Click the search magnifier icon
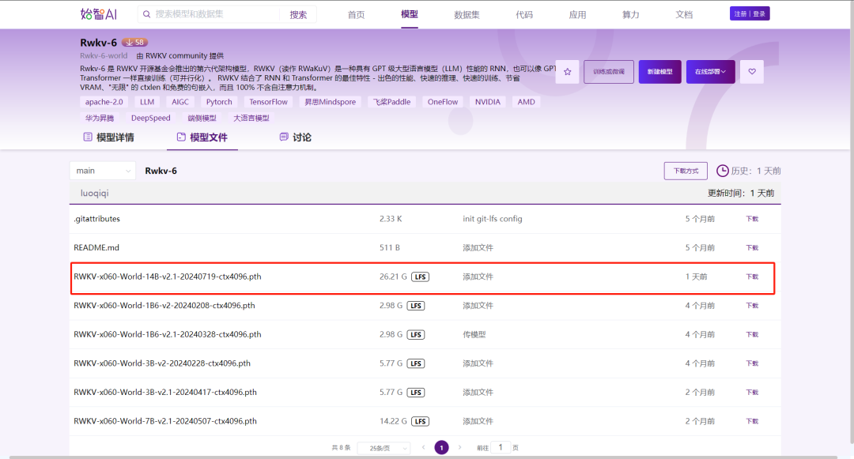 point(146,14)
